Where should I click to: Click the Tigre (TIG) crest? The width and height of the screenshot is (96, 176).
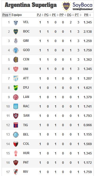click(16, 125)
